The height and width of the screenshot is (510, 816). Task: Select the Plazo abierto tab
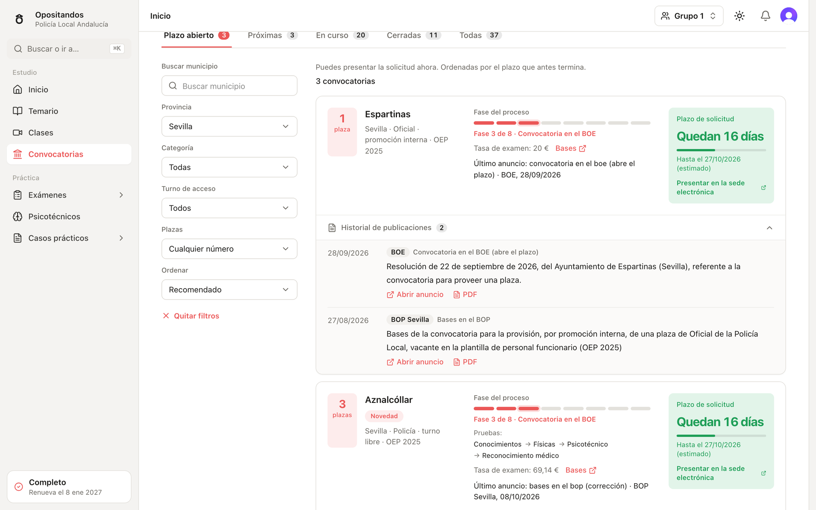pos(196,35)
